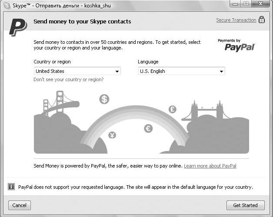Click the Secure Transaction padlock icon
This screenshot has width=273, height=217.
coord(262,20)
